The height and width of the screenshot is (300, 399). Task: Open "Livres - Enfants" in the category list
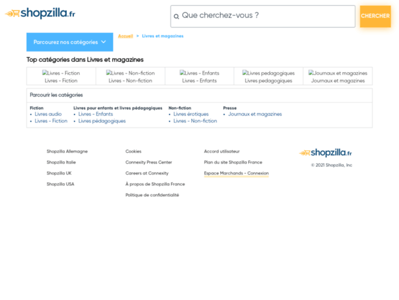pyautogui.click(x=95, y=114)
